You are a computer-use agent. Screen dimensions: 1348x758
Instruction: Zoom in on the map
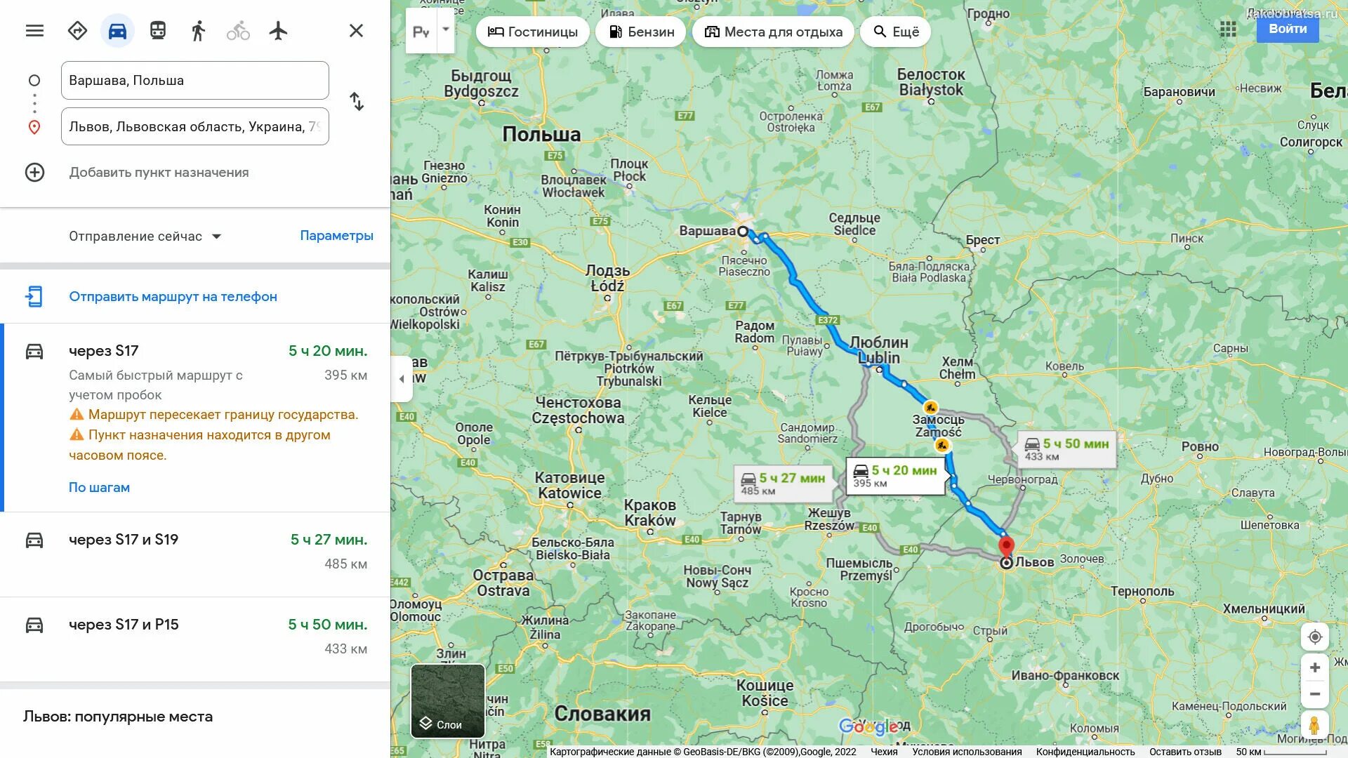point(1315,667)
